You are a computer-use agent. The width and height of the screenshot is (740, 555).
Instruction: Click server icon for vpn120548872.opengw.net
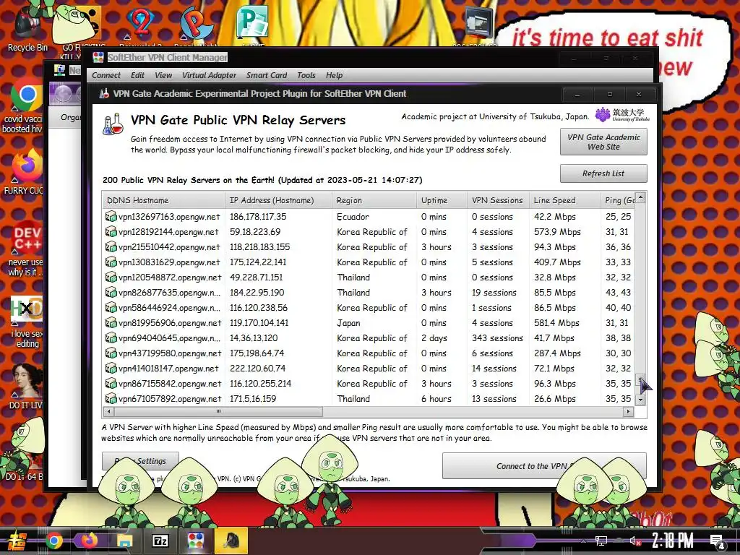click(111, 277)
